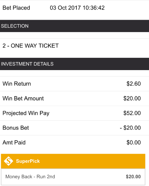Open the SELECTION section header

click(74, 26)
